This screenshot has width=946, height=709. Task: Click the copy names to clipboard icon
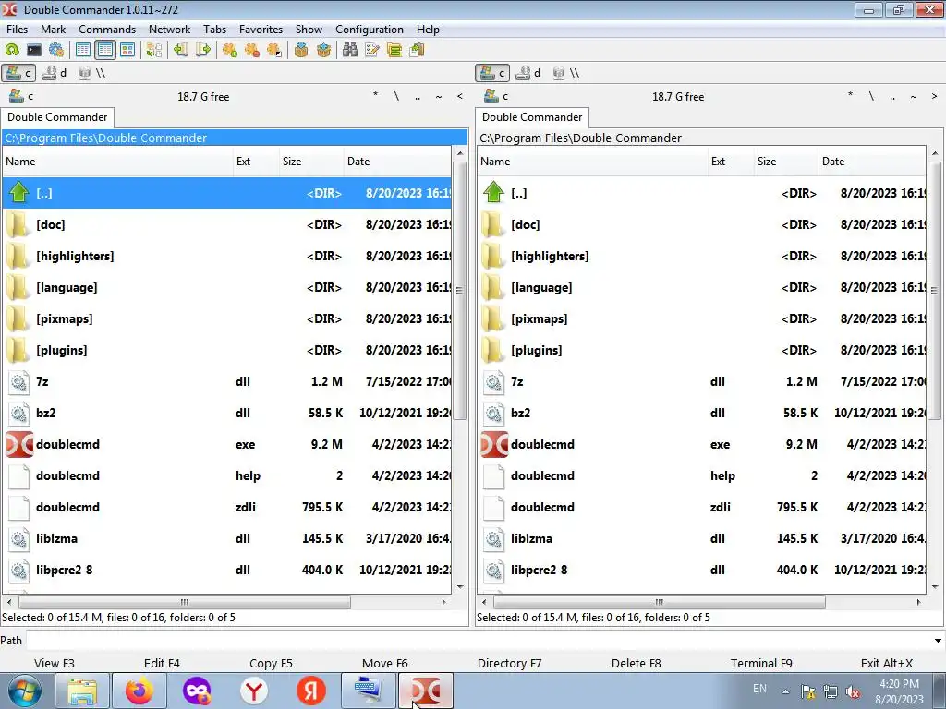pos(417,50)
